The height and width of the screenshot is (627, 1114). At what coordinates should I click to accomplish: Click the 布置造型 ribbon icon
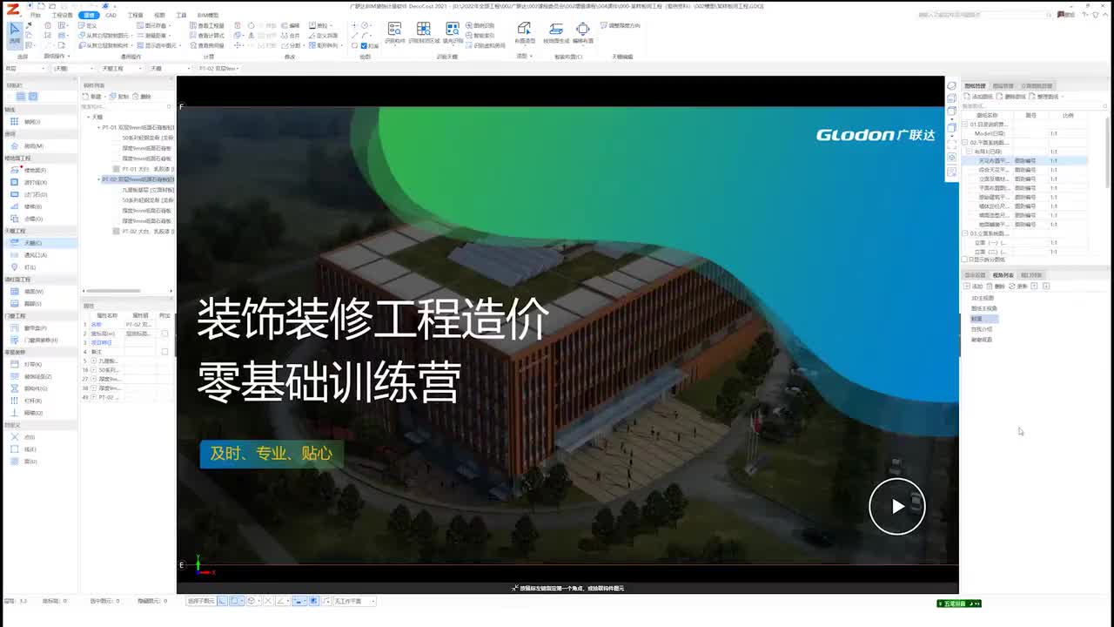point(525,33)
